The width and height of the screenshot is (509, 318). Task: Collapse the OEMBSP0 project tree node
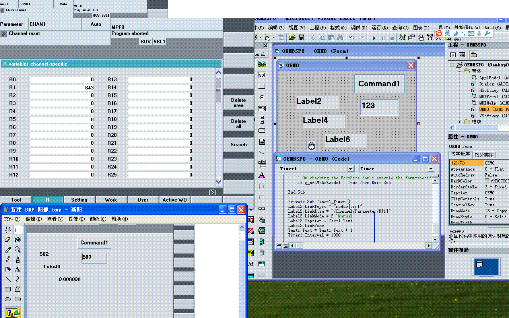pos(452,65)
